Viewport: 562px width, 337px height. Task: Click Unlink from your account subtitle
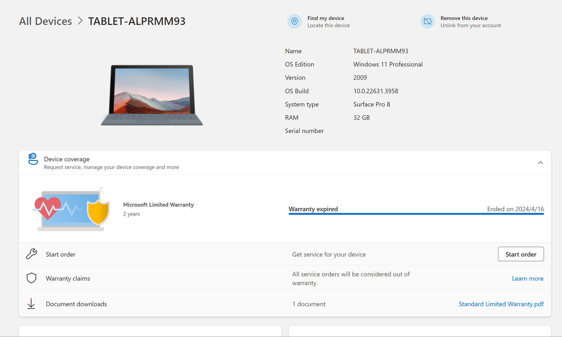471,25
